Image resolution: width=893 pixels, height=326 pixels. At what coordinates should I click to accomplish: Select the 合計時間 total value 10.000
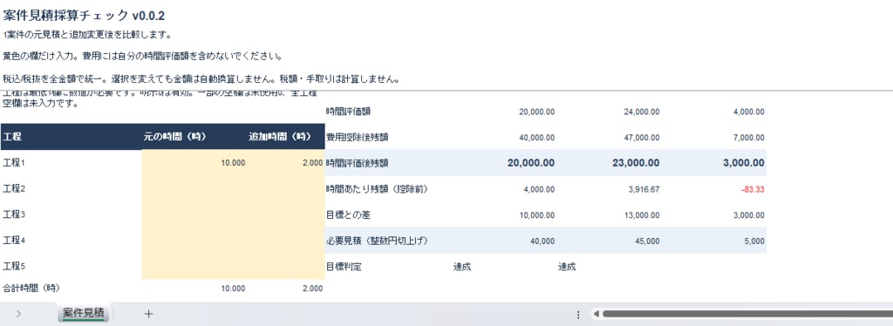233,289
